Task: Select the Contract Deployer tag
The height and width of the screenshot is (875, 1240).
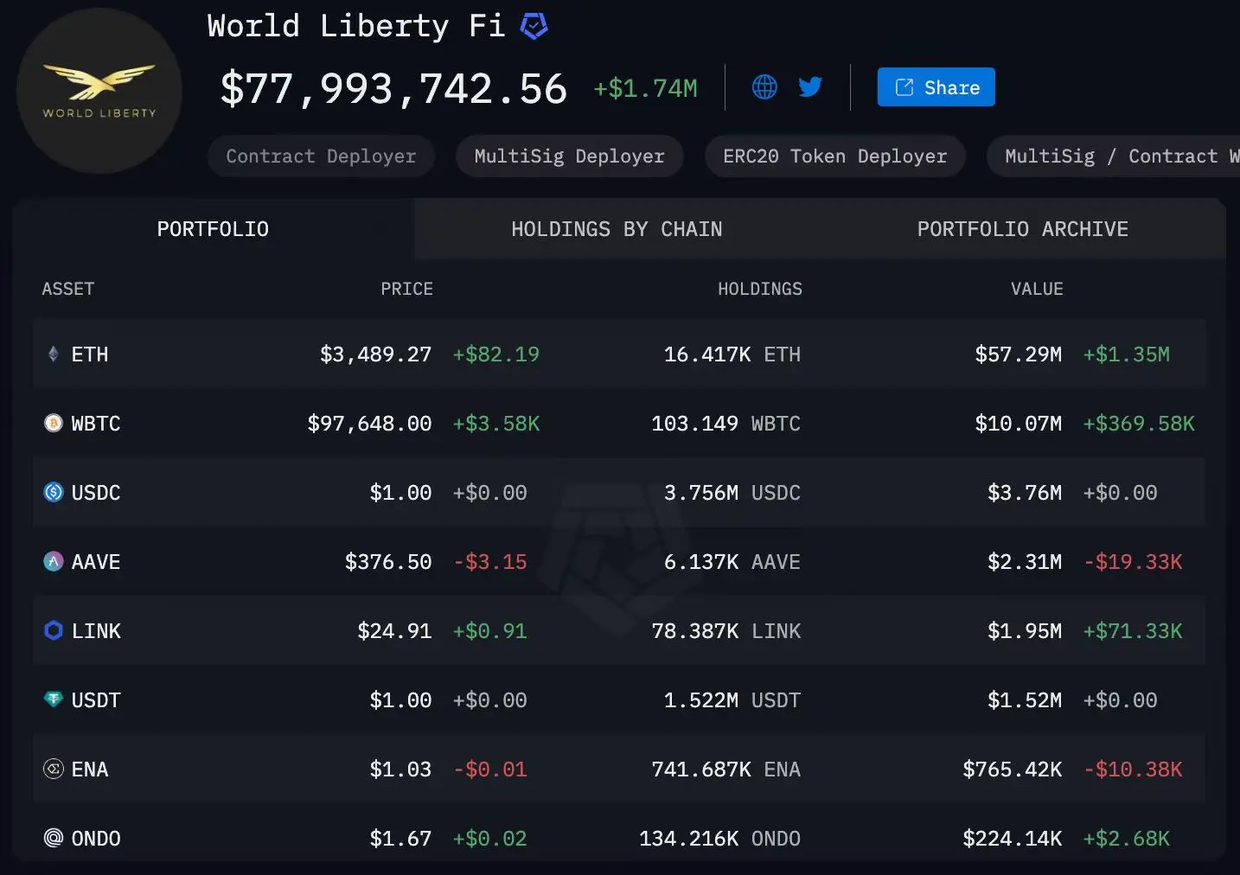Action: tap(321, 156)
